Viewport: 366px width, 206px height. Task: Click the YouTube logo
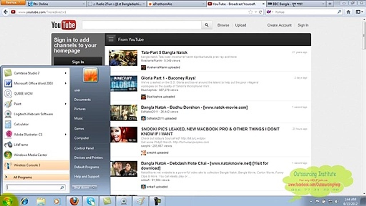pyautogui.click(x=63, y=25)
